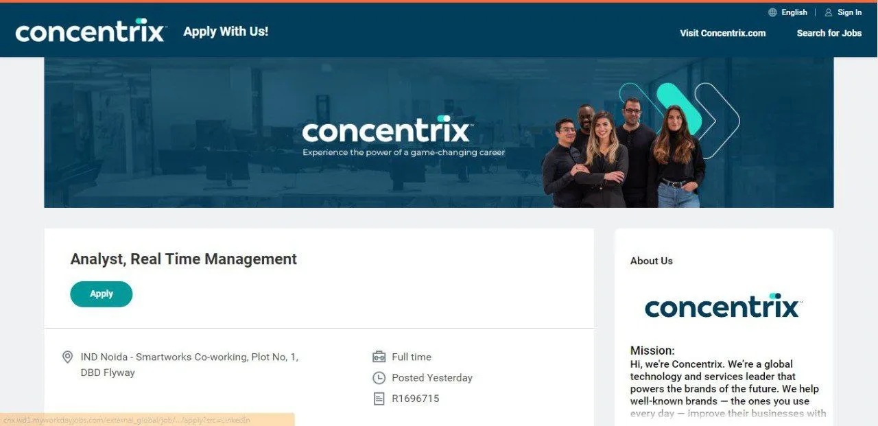Click the banner's Concentrix tagline logo
The image size is (878, 426).
coord(403,136)
